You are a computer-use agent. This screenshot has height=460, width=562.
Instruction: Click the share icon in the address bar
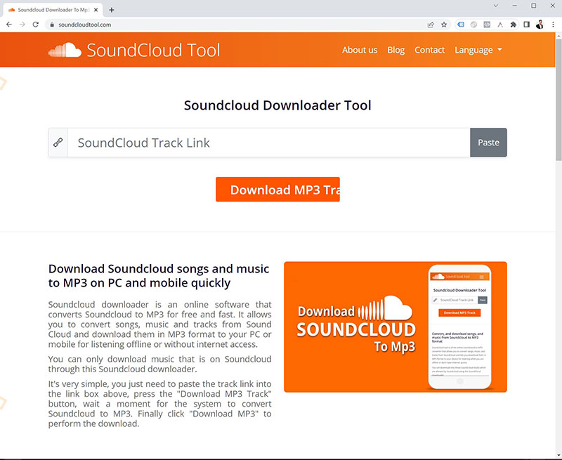tap(430, 24)
